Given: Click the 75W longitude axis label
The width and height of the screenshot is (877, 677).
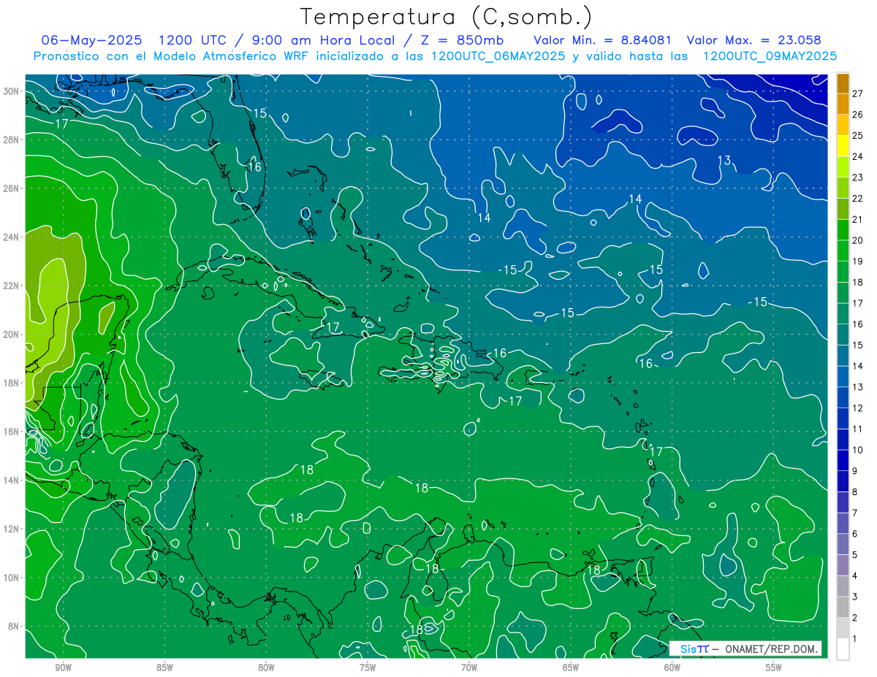Looking at the screenshot, I should point(368,668).
